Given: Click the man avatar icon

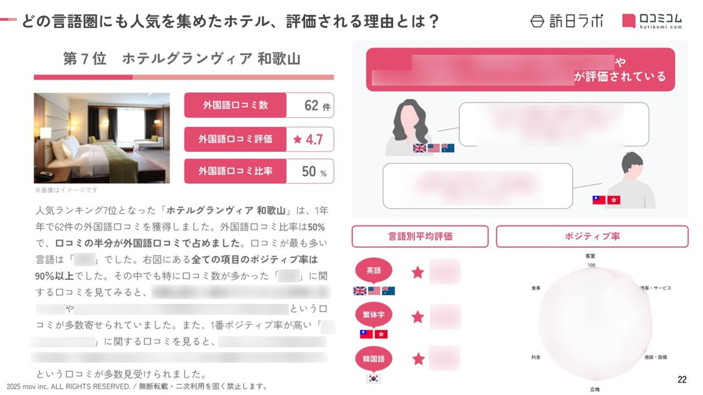Looking at the screenshot, I should [x=633, y=180].
